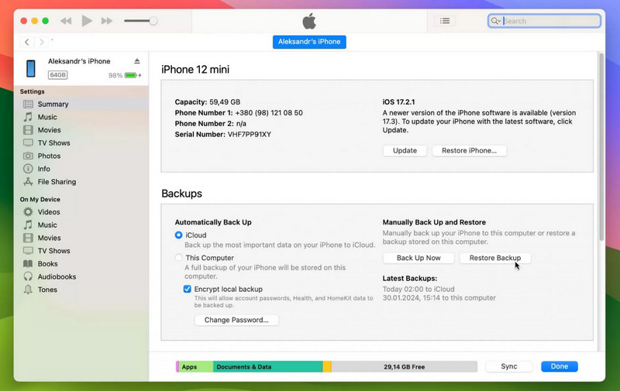Open File Sharing in the sidebar
This screenshot has width=620, height=391.
(x=57, y=182)
